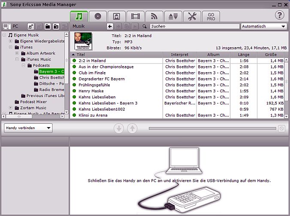Click the tree horizontal scrollbar right arrow
This screenshot has width=290, height=216.
pyautogui.click(x=62, y=116)
